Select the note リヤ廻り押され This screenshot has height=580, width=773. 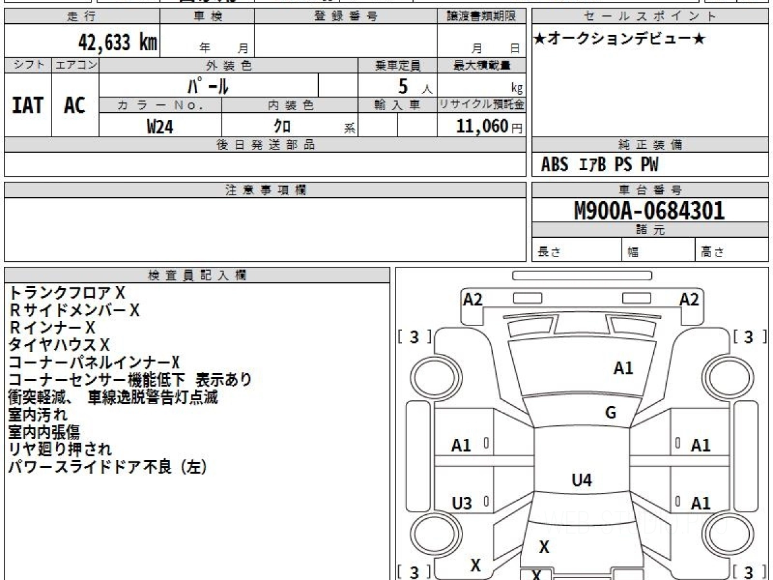(x=60, y=449)
